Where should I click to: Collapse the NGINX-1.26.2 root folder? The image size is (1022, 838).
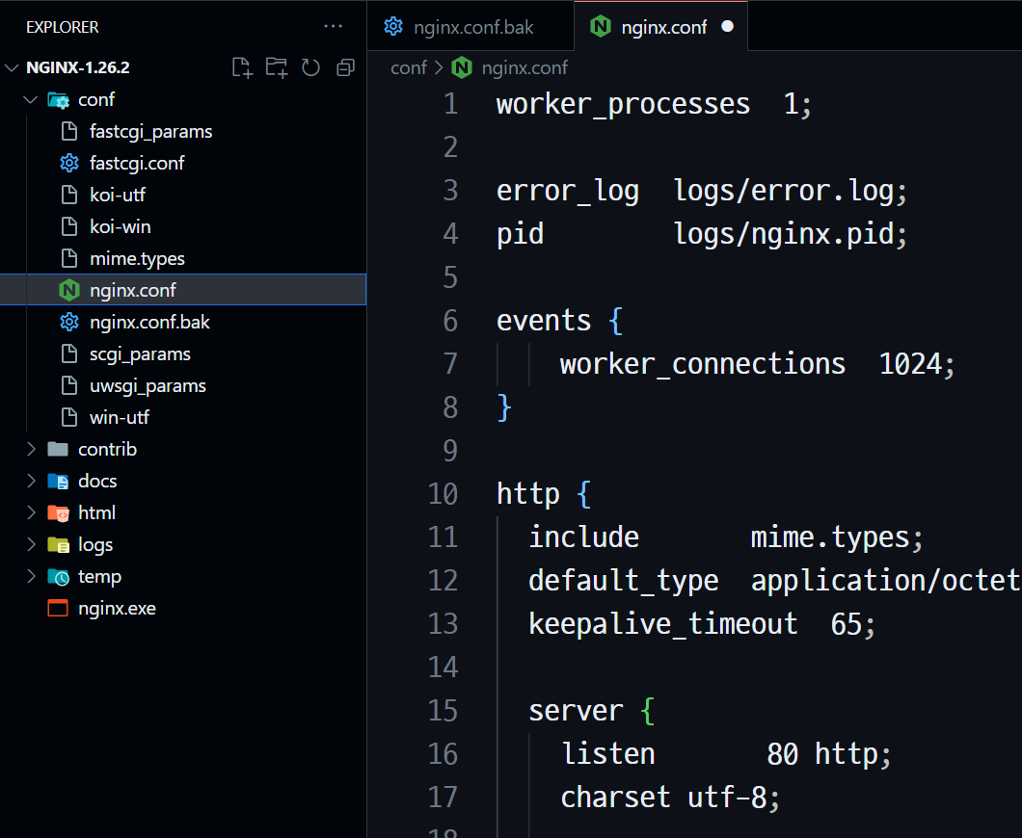pos(12,67)
